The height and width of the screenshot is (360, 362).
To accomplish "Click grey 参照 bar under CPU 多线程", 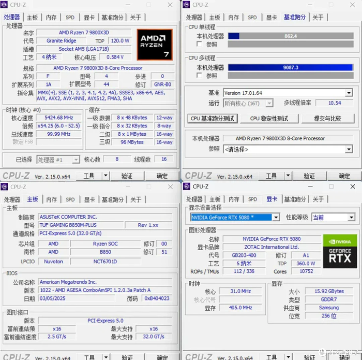I will click(291, 76).
